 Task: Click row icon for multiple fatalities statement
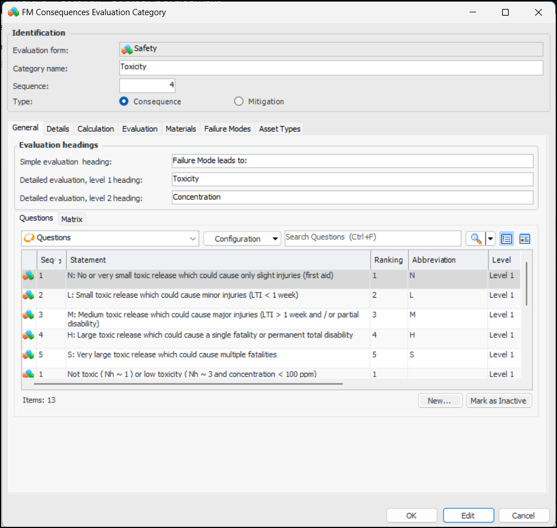pyautogui.click(x=29, y=355)
